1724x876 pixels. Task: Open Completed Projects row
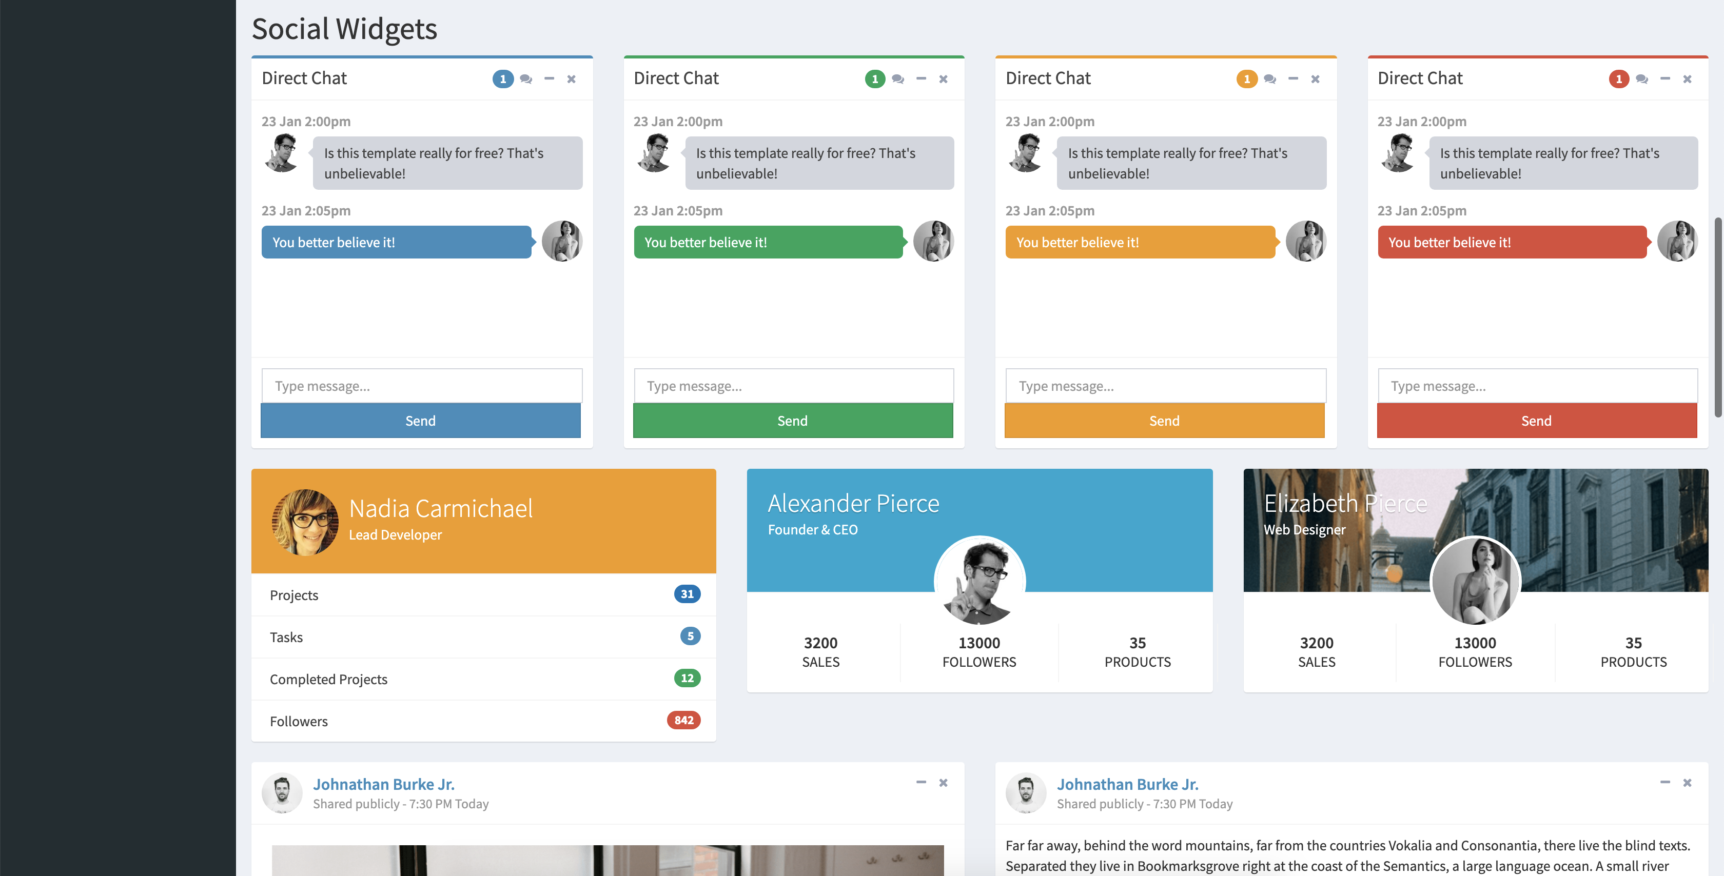(484, 679)
